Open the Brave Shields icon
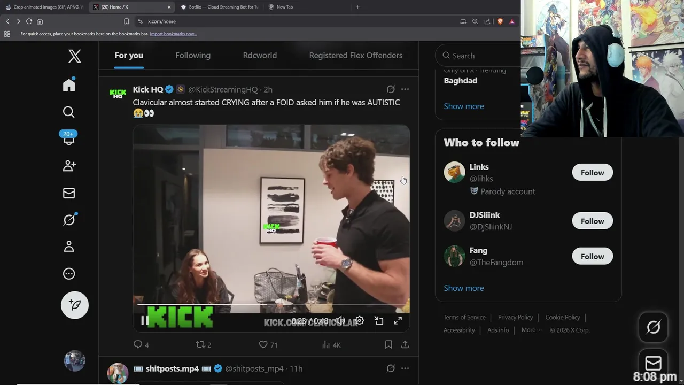Screen dimensions: 684x385 (500, 21)
